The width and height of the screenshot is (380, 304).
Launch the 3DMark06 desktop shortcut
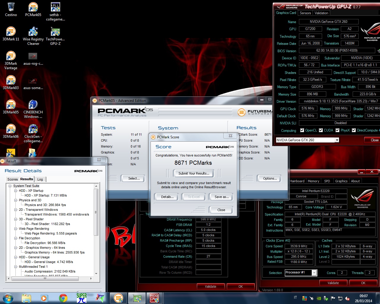click(x=11, y=131)
